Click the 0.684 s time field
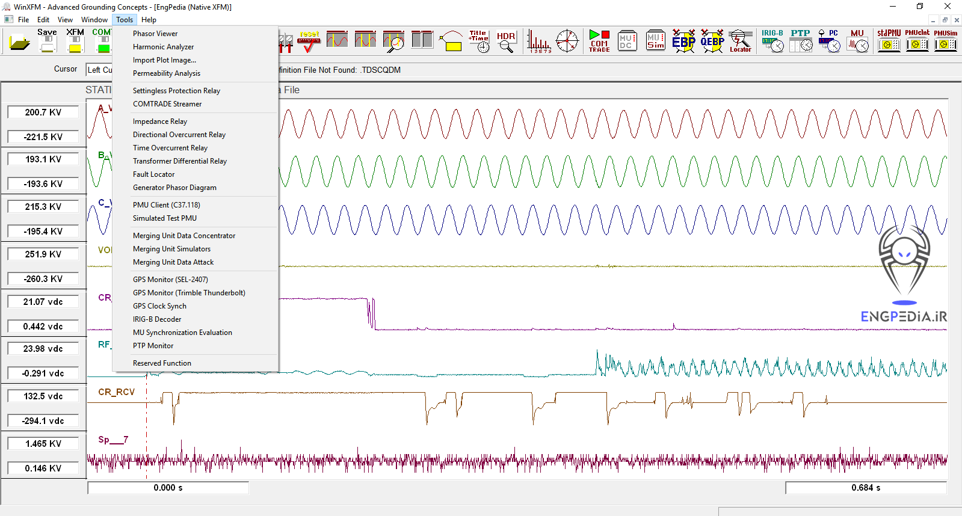Image resolution: width=962 pixels, height=516 pixels. pyautogui.click(x=866, y=488)
